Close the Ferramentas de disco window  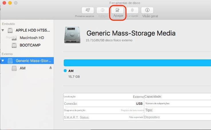4,3
